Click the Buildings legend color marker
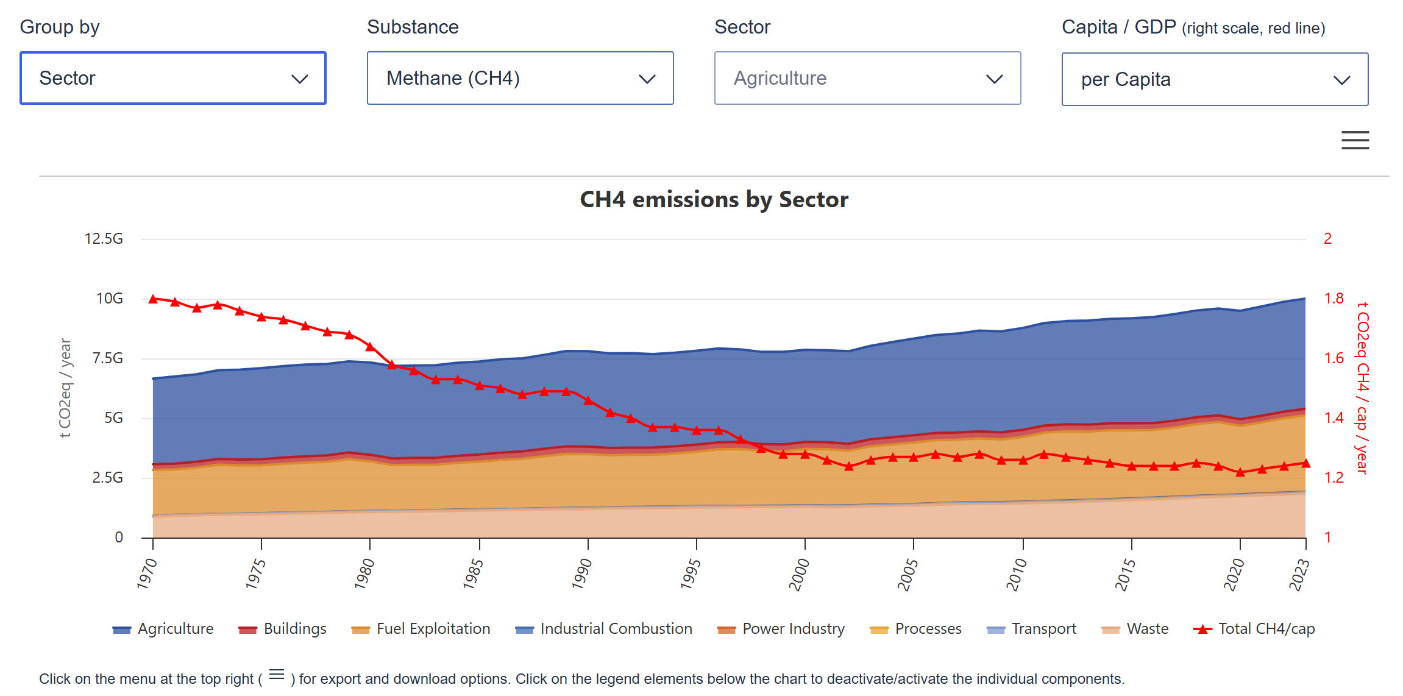Screen dimensions: 1403x696 tap(247, 630)
